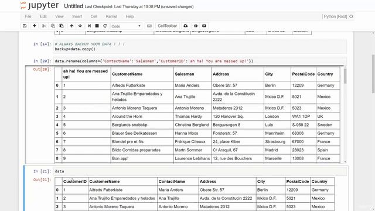Open the Help menu

coord(129,16)
